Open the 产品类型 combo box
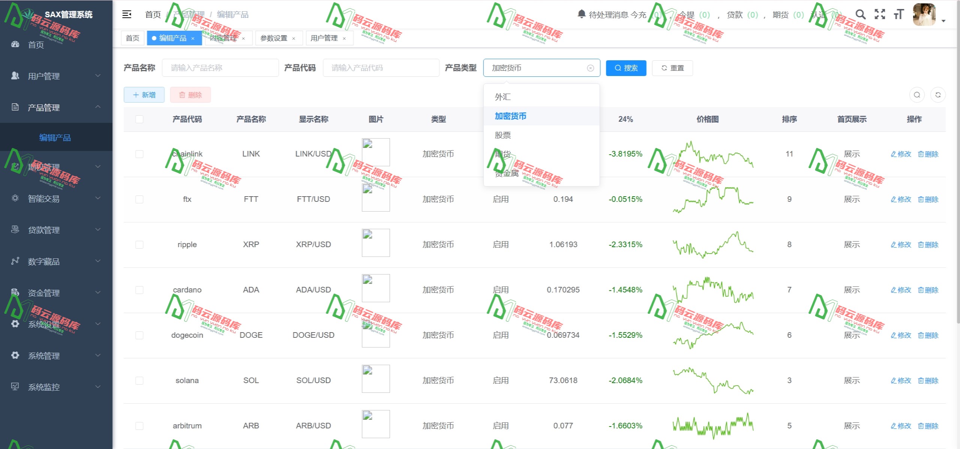 541,68
